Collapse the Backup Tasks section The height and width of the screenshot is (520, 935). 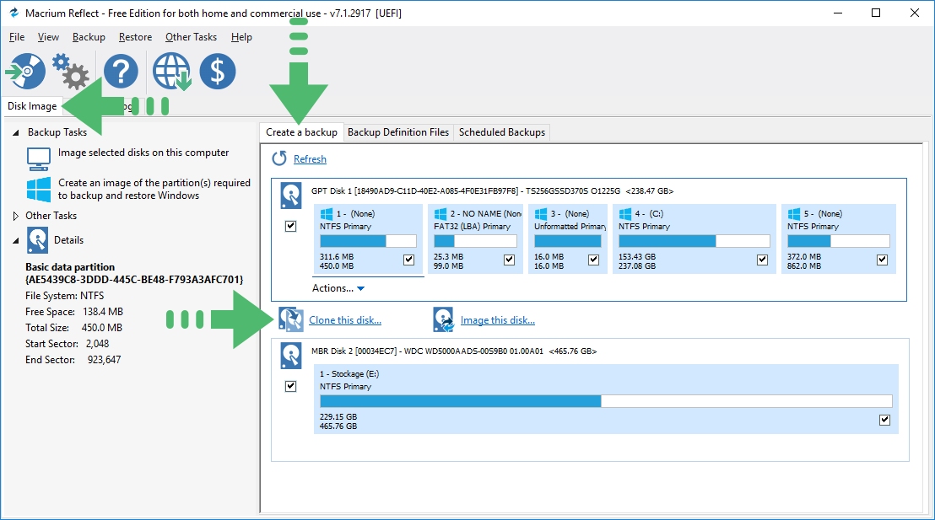pyautogui.click(x=16, y=133)
